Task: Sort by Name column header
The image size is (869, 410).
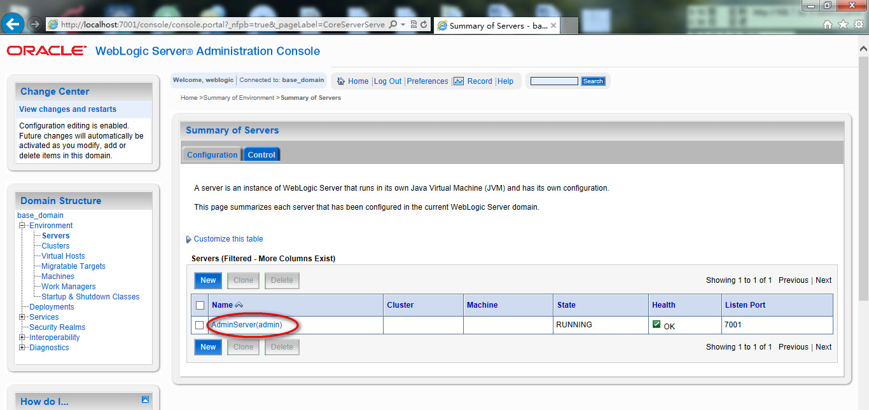Action: [222, 305]
